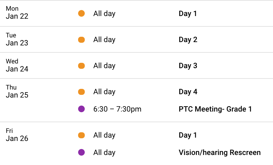Click the orange dot for Wed Jan 24
The image size is (273, 165).
(x=81, y=66)
